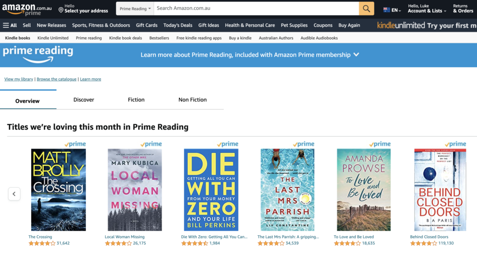Image resolution: width=477 pixels, height=253 pixels.
Task: Open the Prime Reading search category dropdown
Action: 135,9
